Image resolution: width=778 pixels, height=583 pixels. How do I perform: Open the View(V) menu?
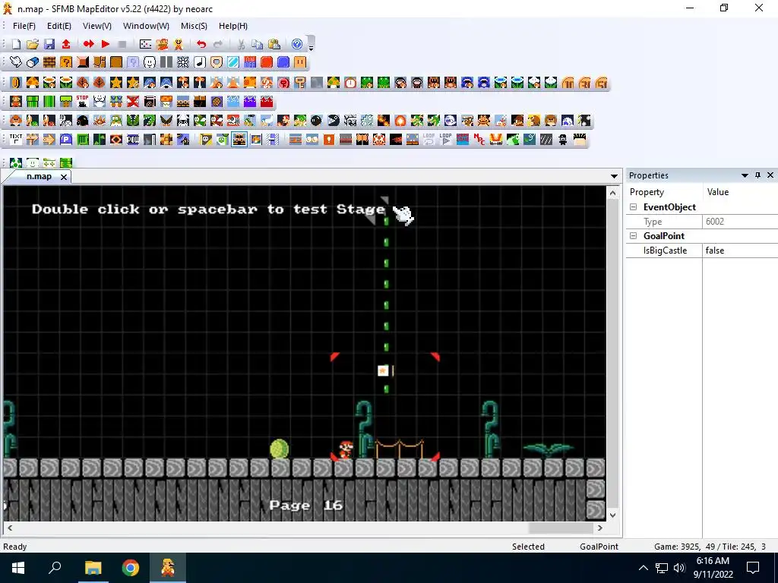click(96, 26)
